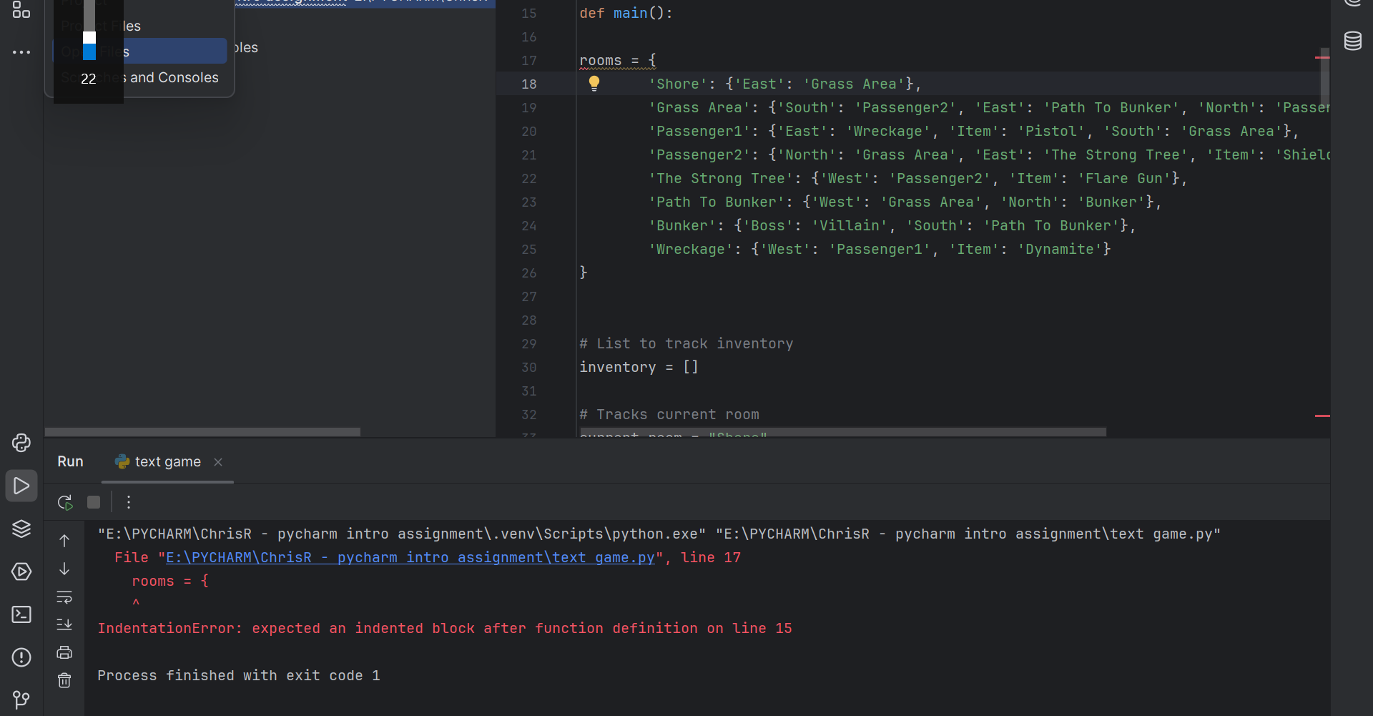1373x716 pixels.
Task: Open the Database tool window on the right
Action: 1354,41
